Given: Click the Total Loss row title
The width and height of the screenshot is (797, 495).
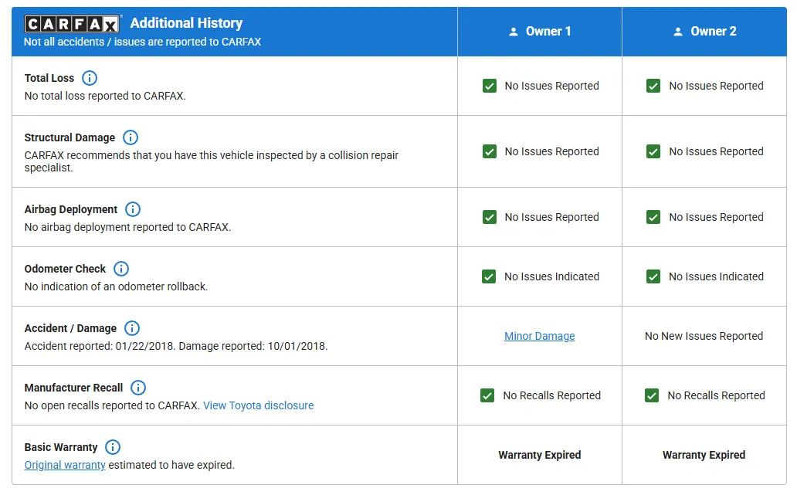Looking at the screenshot, I should point(49,78).
